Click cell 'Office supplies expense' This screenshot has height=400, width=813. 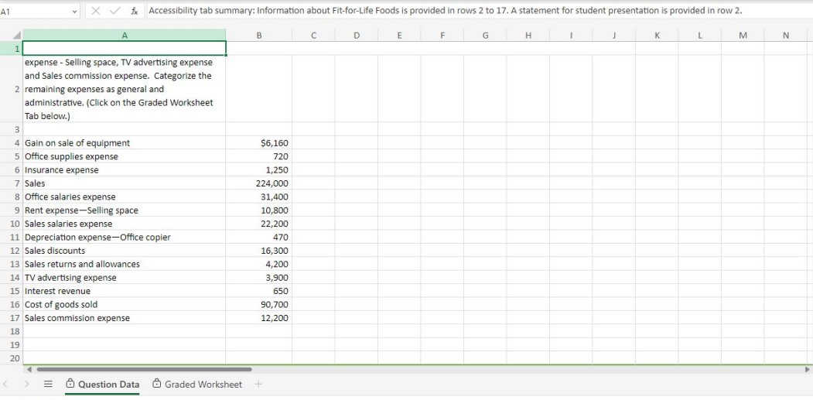pos(125,156)
